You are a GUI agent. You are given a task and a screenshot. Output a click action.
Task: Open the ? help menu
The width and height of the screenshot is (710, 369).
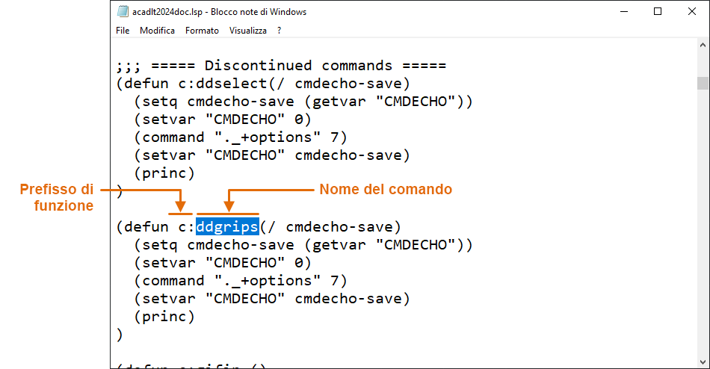coord(279,31)
